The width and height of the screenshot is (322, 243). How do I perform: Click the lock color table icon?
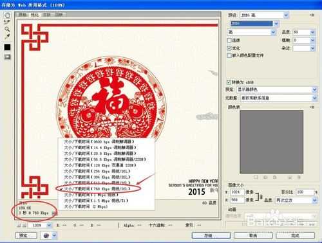click(275, 177)
